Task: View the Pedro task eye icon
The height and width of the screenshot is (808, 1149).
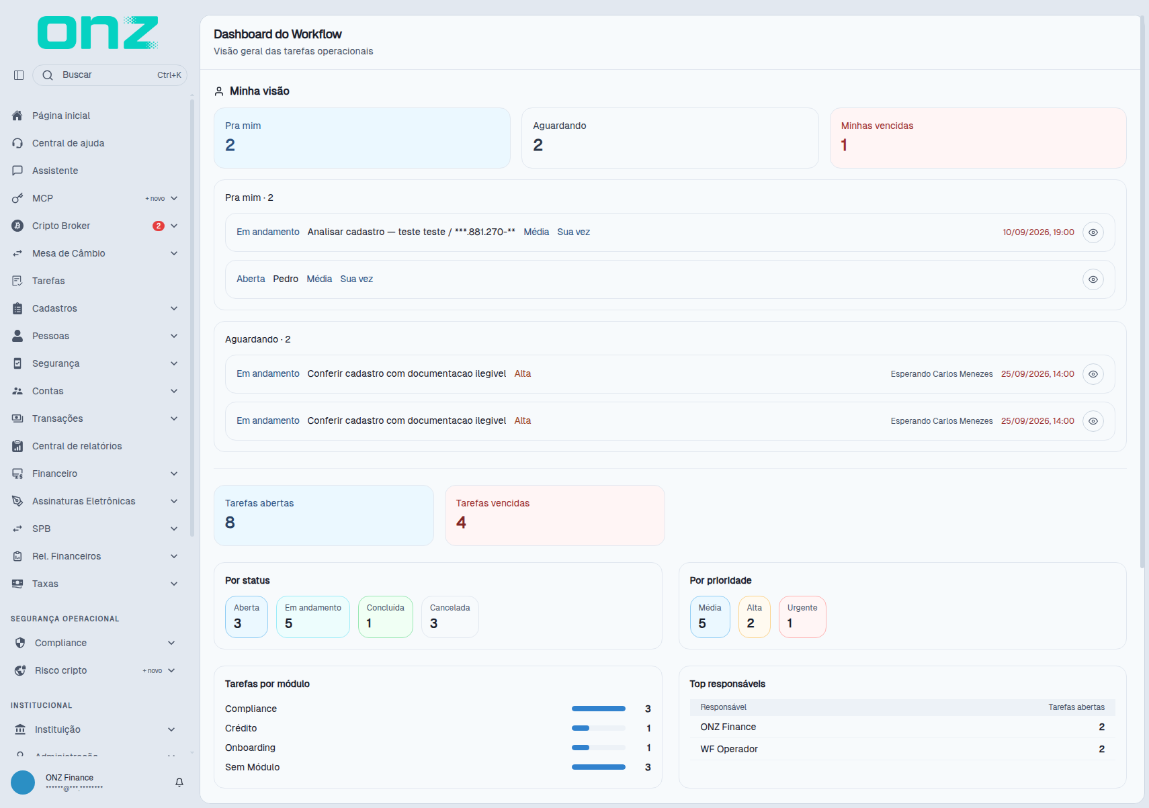Action: (x=1093, y=279)
